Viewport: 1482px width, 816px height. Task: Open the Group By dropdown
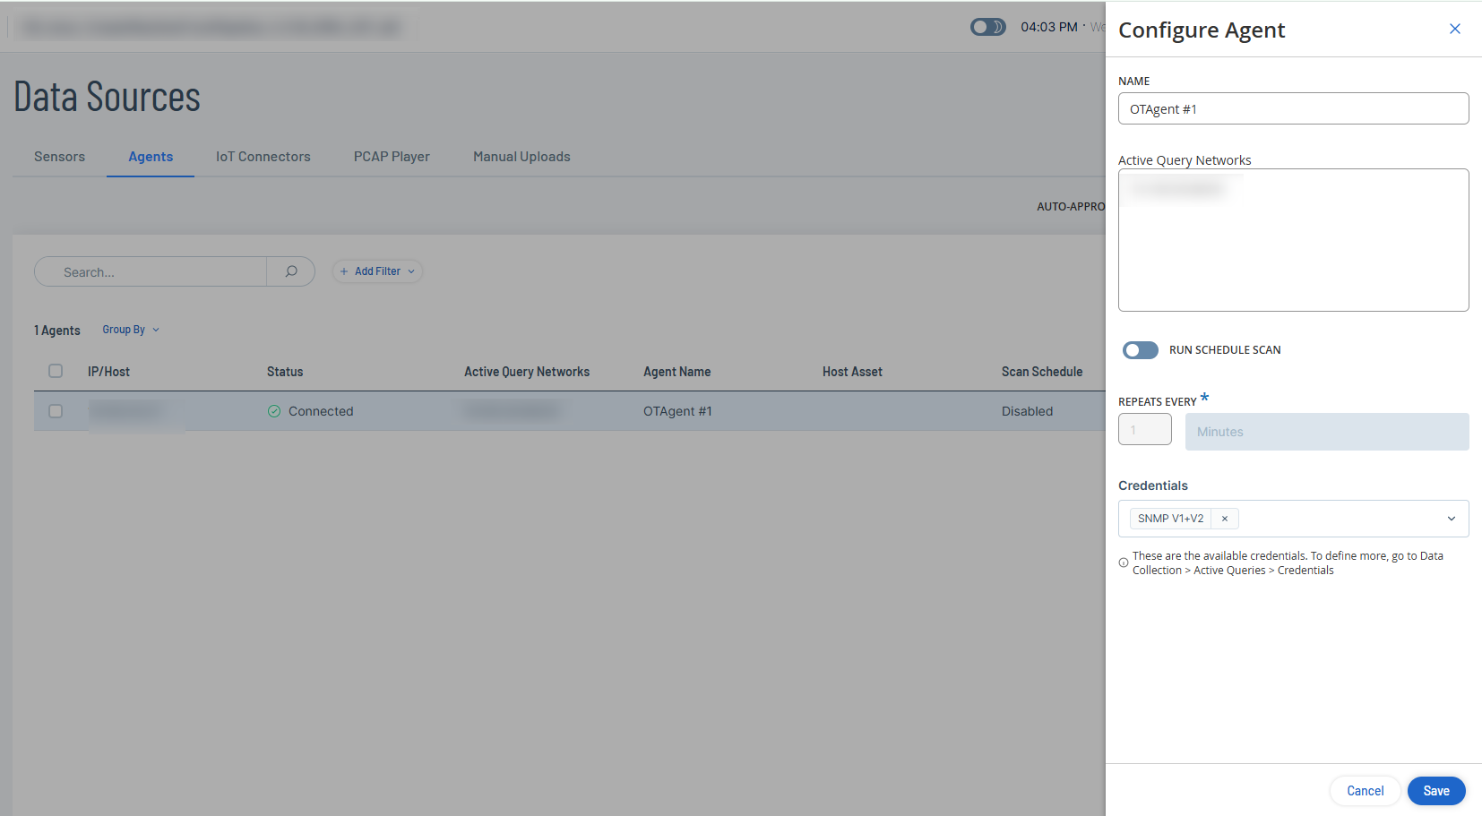[x=131, y=330]
